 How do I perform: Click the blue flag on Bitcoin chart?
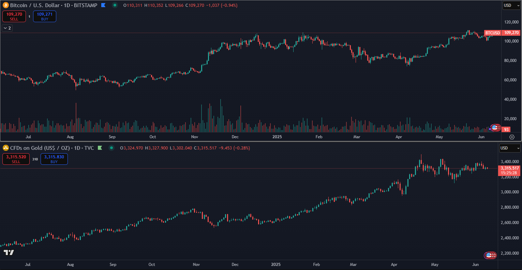click(104, 5)
